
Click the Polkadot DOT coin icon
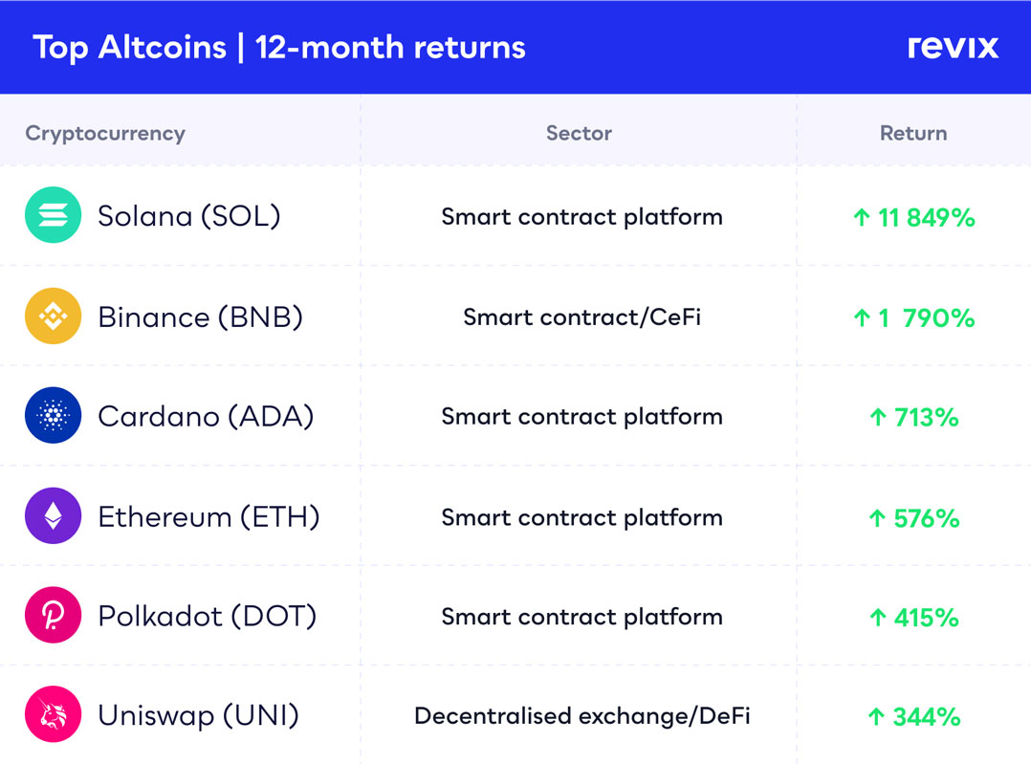point(53,616)
